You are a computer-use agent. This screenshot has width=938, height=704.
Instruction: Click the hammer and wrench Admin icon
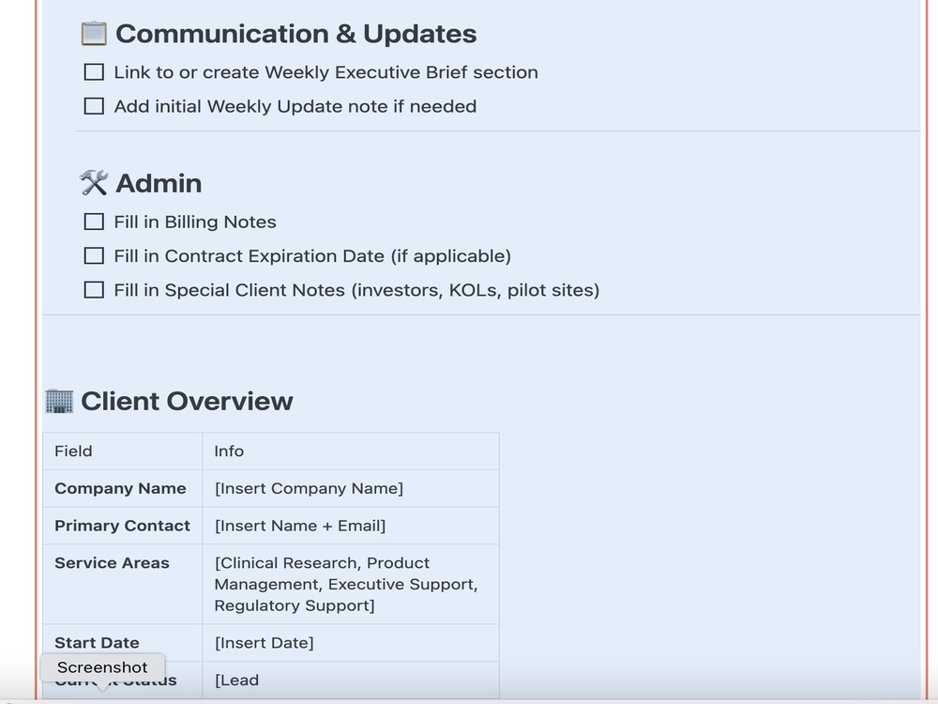[x=94, y=183]
